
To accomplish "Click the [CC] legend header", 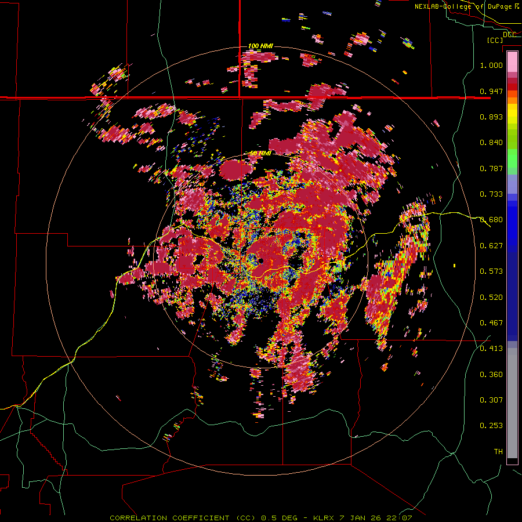I will [x=495, y=40].
